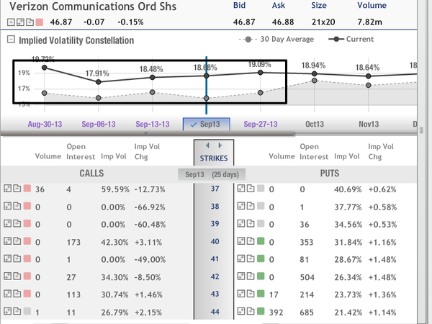This screenshot has width=432, height=324.
Task: Click the folder-plus icon on the strike 44 put row
Action: pyautogui.click(x=251, y=312)
